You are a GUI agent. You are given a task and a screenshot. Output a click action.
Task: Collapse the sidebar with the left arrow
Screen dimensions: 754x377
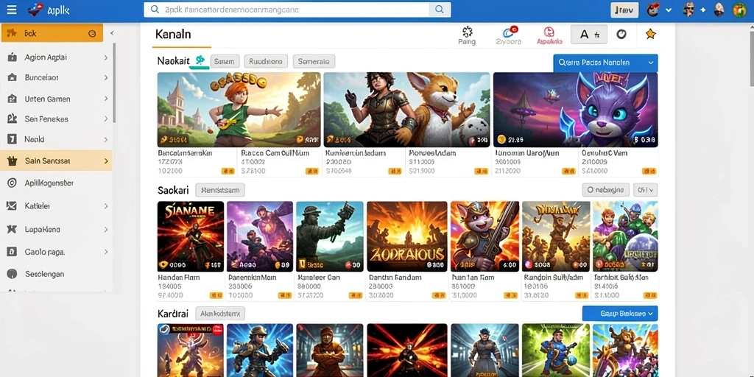(112, 33)
